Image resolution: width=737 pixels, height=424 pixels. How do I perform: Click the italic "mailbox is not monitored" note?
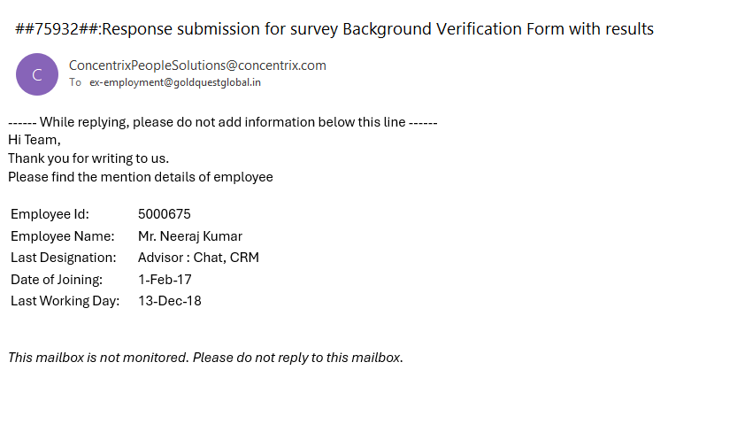205,358
